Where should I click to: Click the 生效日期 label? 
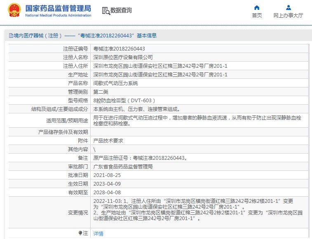(78, 184)
